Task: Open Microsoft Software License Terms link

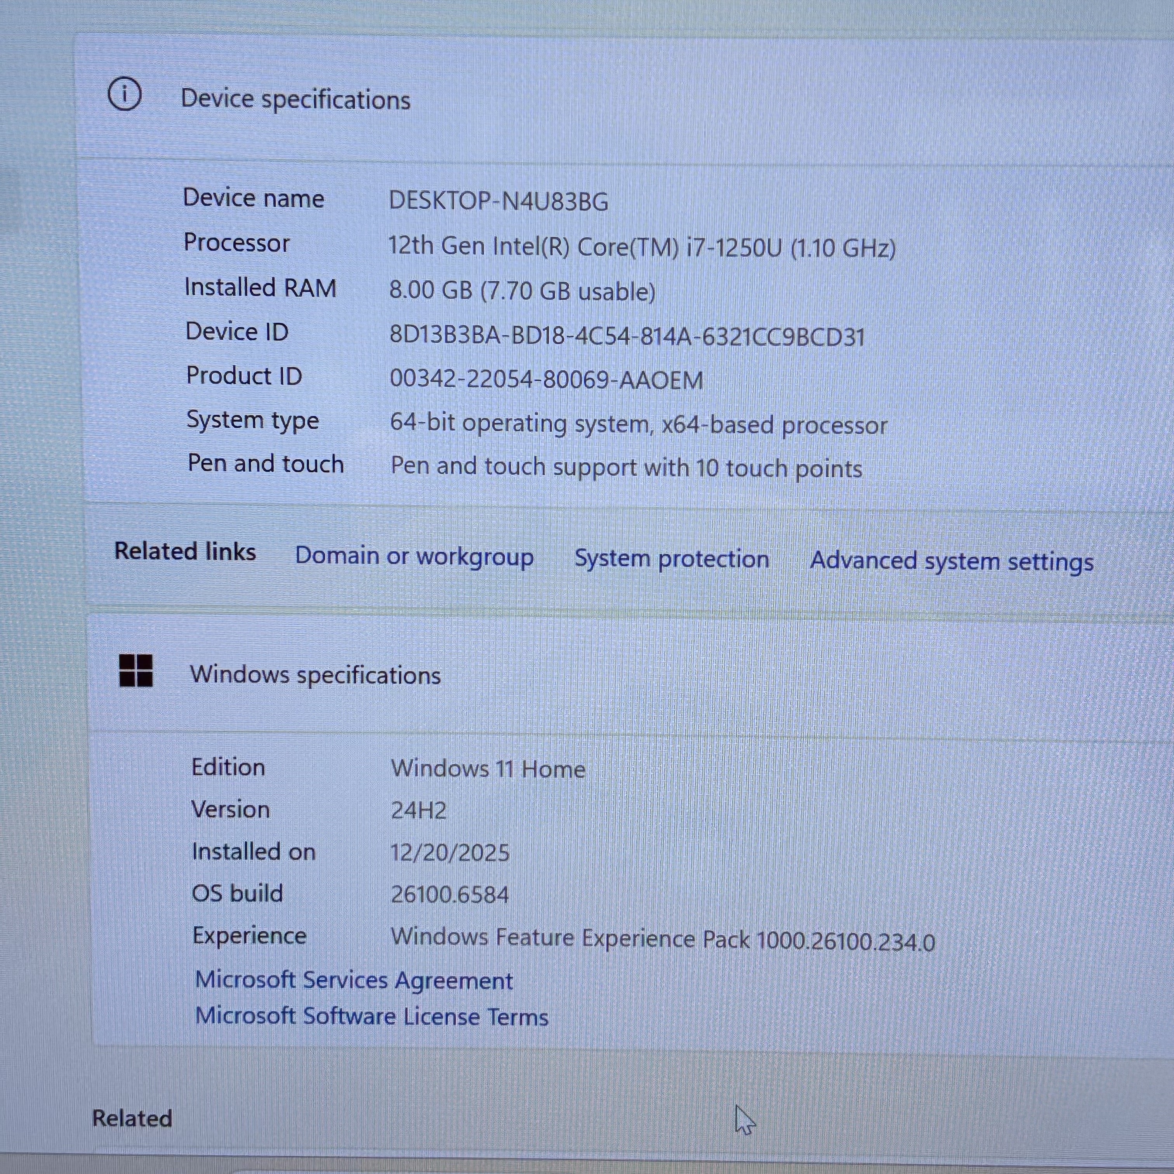Action: coord(372,1016)
